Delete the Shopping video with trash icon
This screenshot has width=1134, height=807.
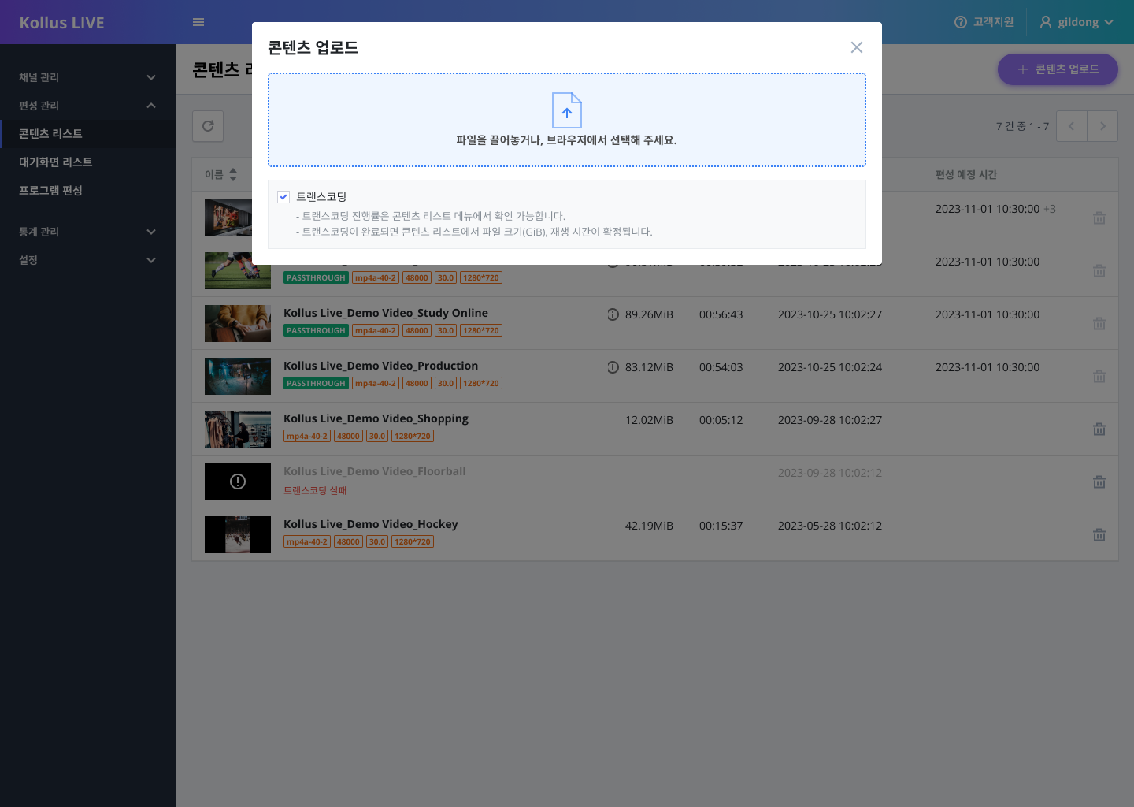pos(1099,430)
